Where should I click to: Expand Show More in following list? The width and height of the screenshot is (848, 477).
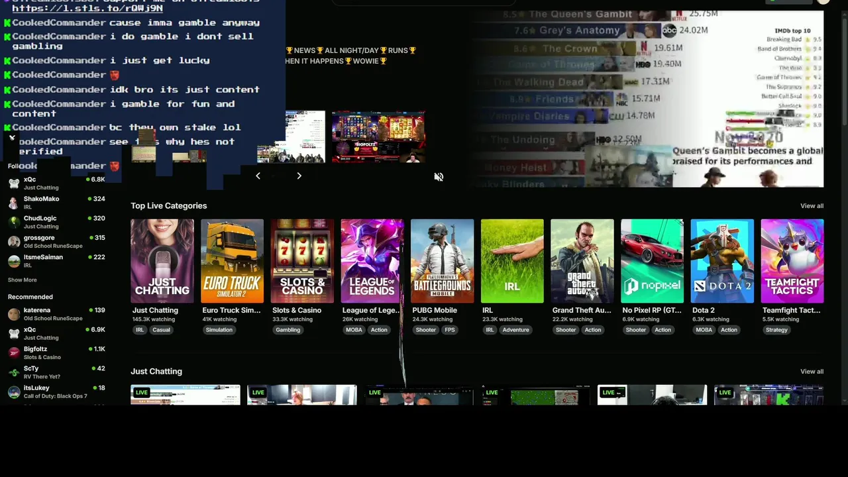point(22,280)
